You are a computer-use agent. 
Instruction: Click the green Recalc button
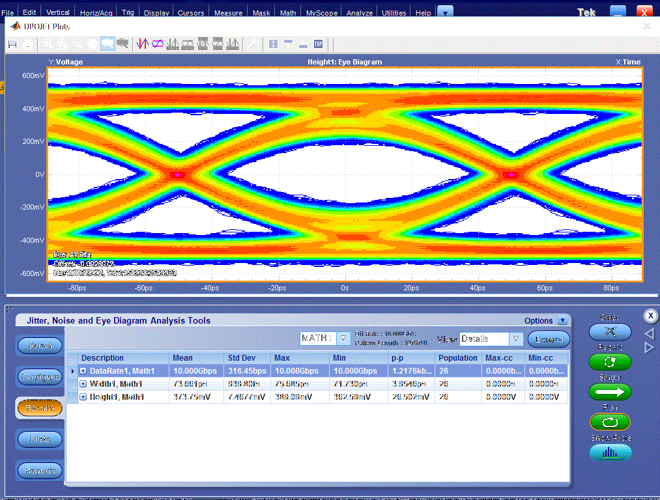[x=610, y=361]
